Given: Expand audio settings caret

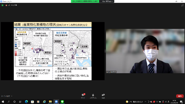Looking at the screenshot, I should 12,96.
